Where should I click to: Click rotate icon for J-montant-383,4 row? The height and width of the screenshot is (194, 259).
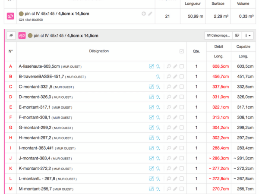point(158,158)
